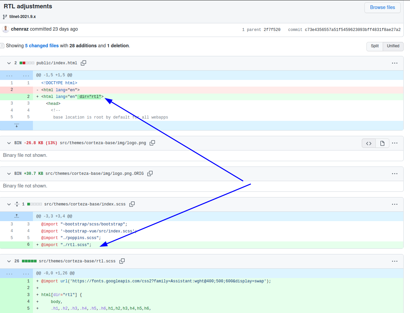
Task: Click deleted line number 2 in index.html
Action: click(12, 90)
